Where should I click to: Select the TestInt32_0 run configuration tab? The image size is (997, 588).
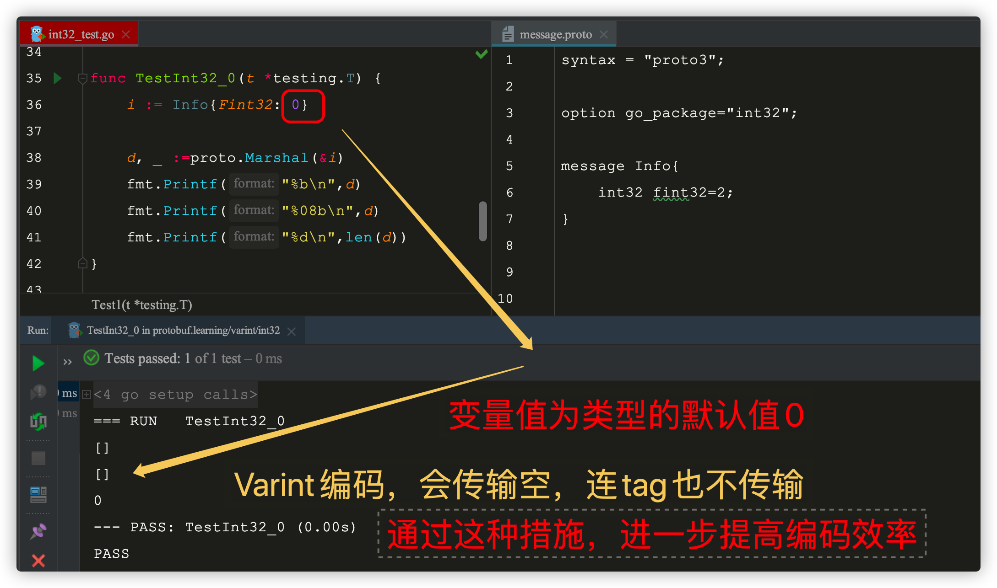[183, 331]
